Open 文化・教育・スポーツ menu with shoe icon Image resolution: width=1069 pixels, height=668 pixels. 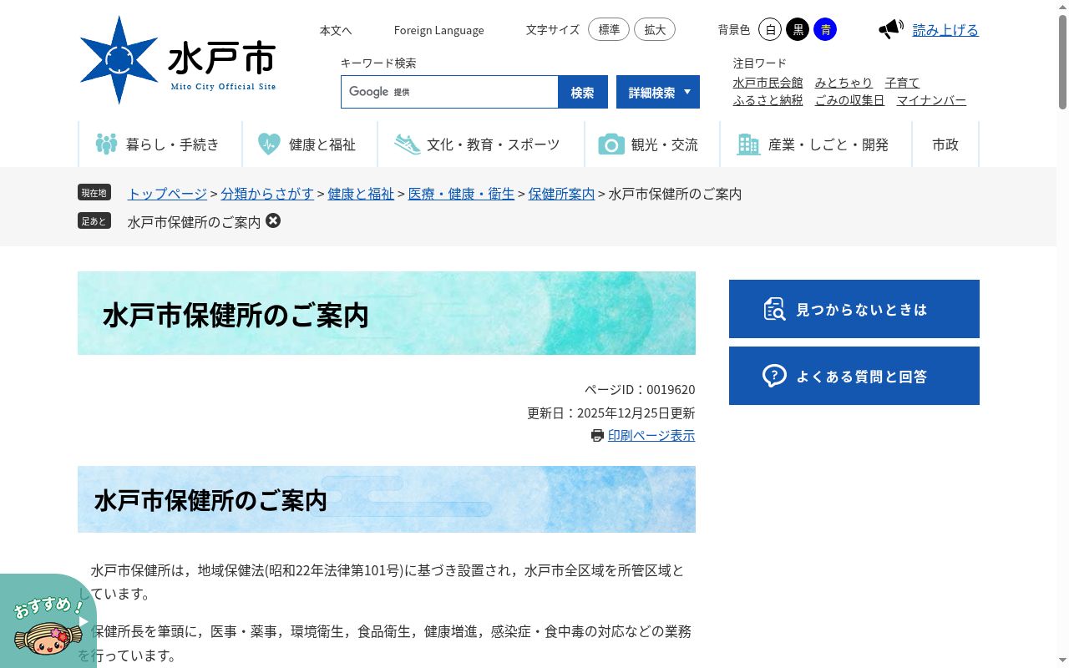pyautogui.click(x=481, y=144)
